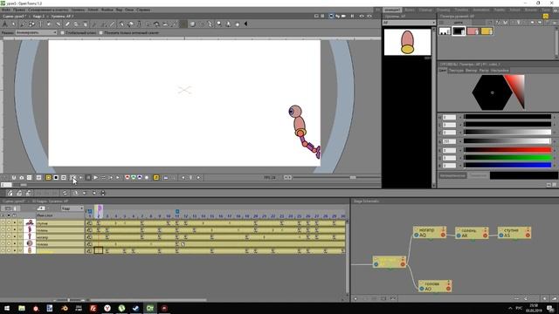This screenshot has width=559, height=314.
Task: Click the blue B channel slider
Action: (x=507, y=165)
